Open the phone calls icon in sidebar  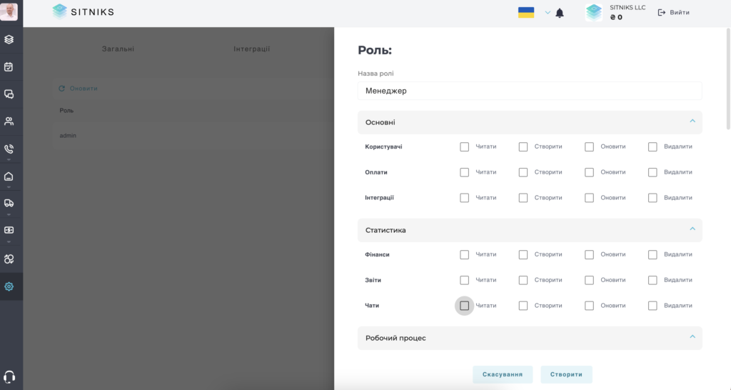tap(9, 149)
